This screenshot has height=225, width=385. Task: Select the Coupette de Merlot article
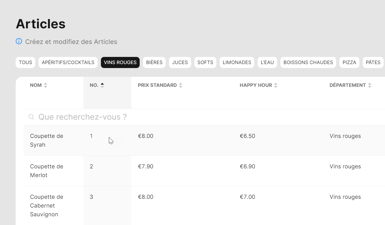point(46,171)
